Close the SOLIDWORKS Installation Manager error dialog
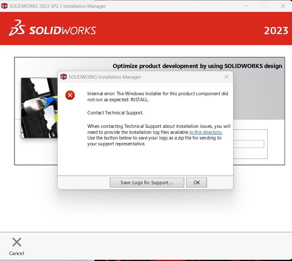 [x=227, y=77]
